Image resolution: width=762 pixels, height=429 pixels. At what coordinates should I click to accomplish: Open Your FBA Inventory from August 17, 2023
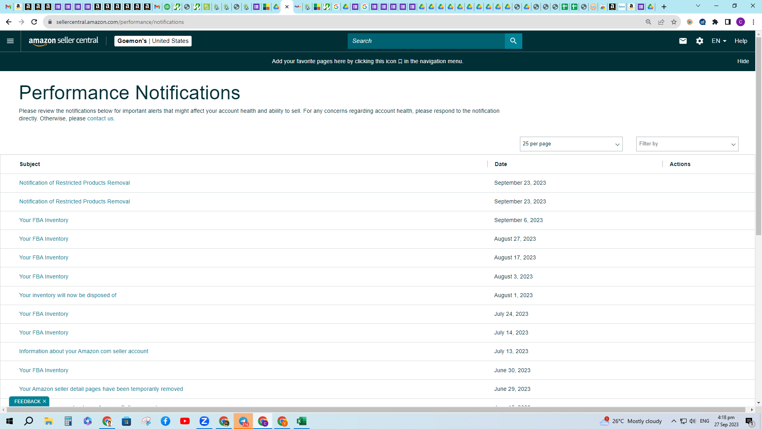(x=44, y=257)
